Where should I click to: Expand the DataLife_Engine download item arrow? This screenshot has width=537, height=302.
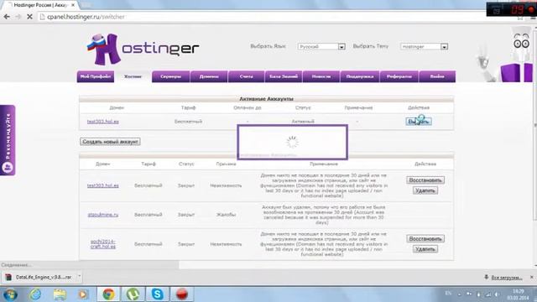(x=79, y=276)
